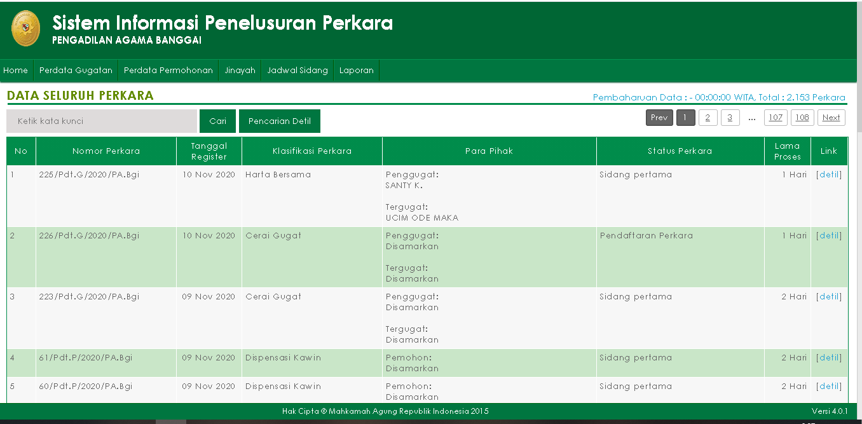Open the Perdata Permohonan menu
This screenshot has width=862, height=424.
pyautogui.click(x=168, y=71)
